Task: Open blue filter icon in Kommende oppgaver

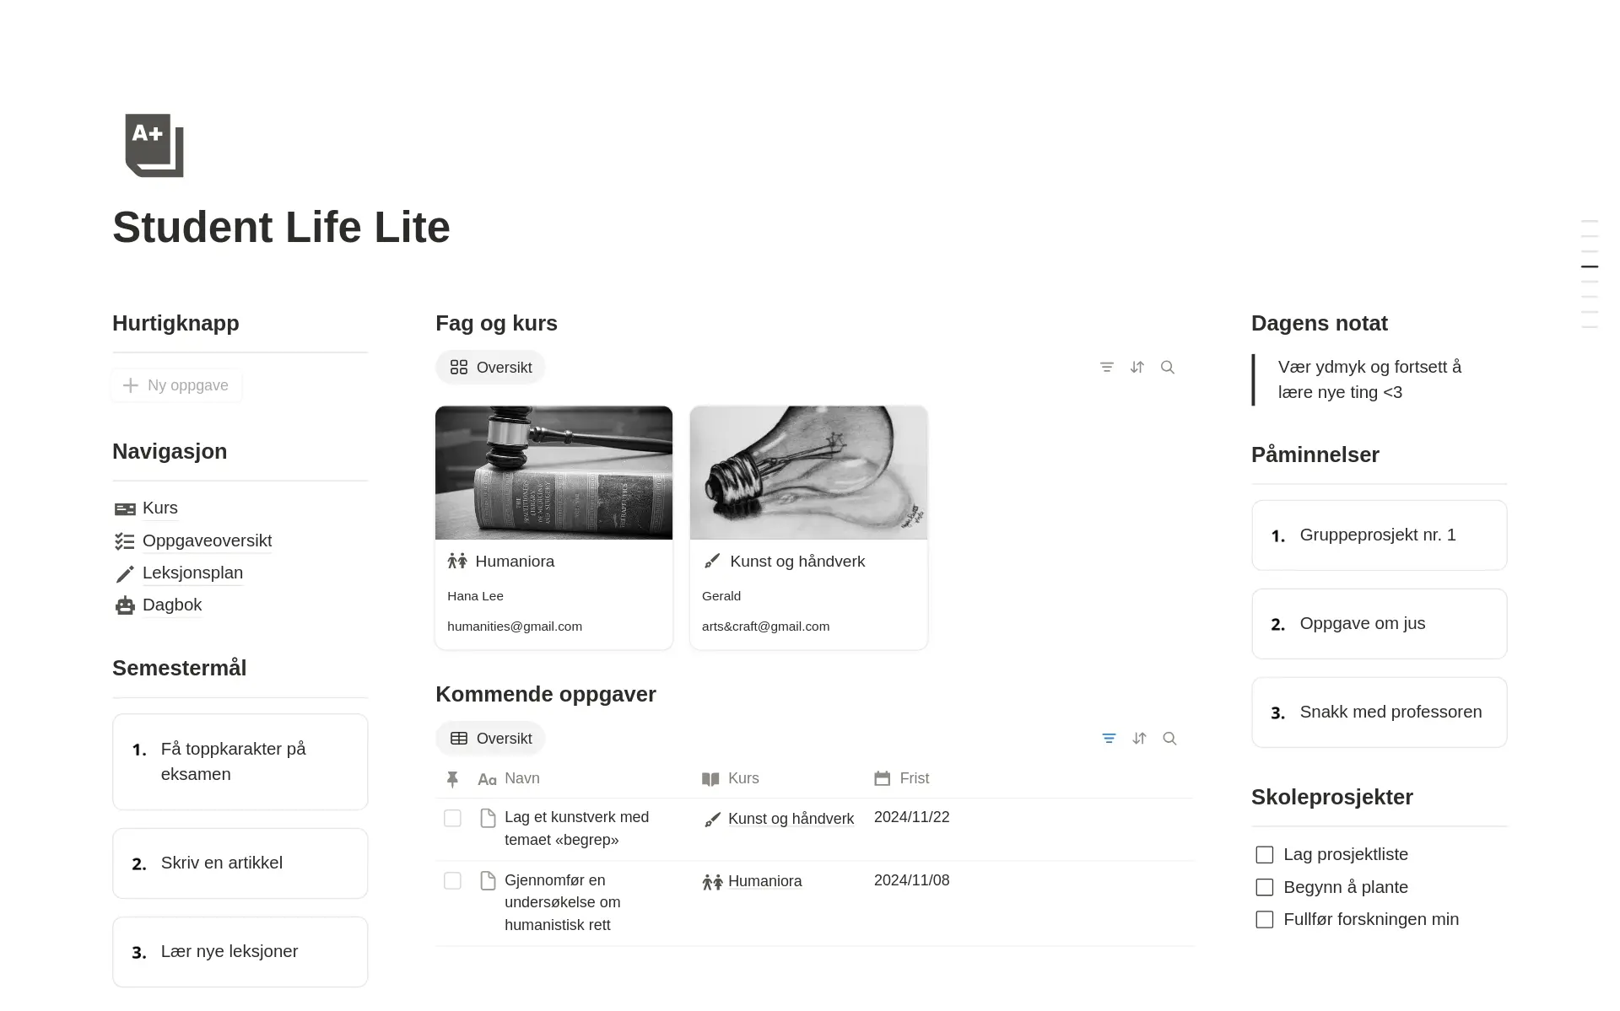Action: tap(1109, 739)
